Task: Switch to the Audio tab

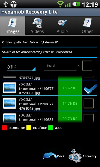Action: 62,26
